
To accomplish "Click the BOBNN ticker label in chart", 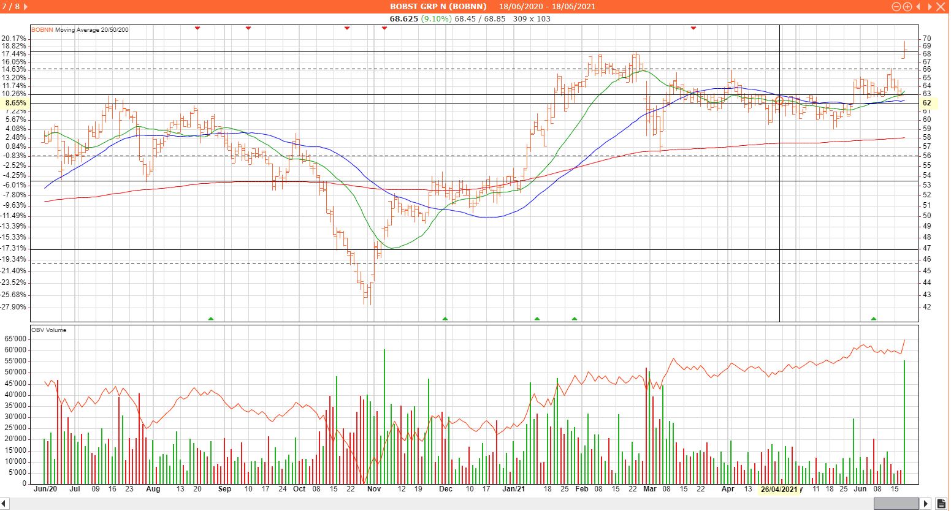I will 42,29.
